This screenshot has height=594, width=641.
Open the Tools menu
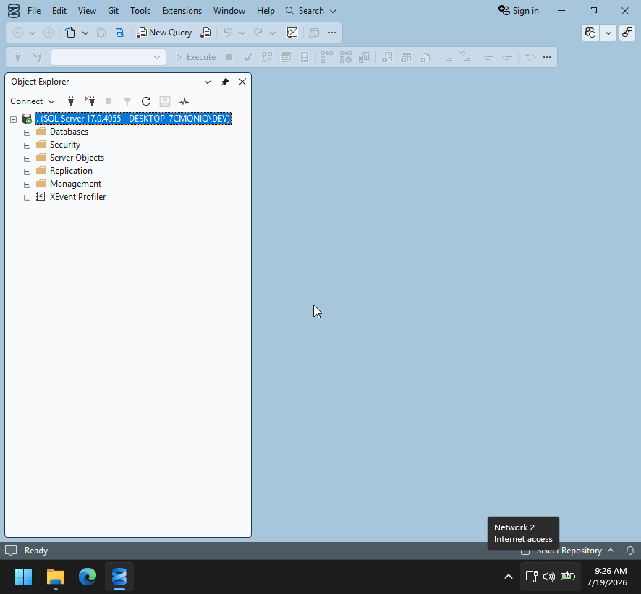tap(140, 11)
